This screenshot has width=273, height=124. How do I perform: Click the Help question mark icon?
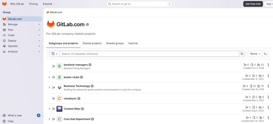coord(4,121)
